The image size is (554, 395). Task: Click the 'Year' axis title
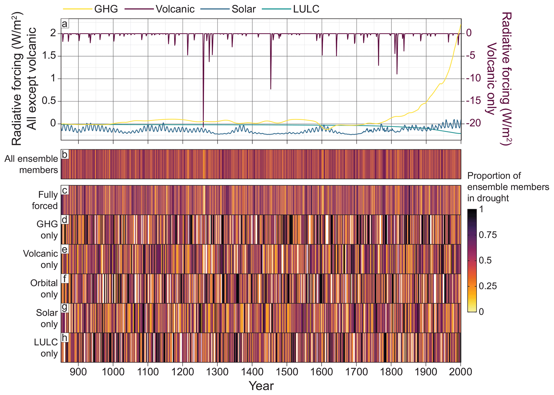(261, 386)
